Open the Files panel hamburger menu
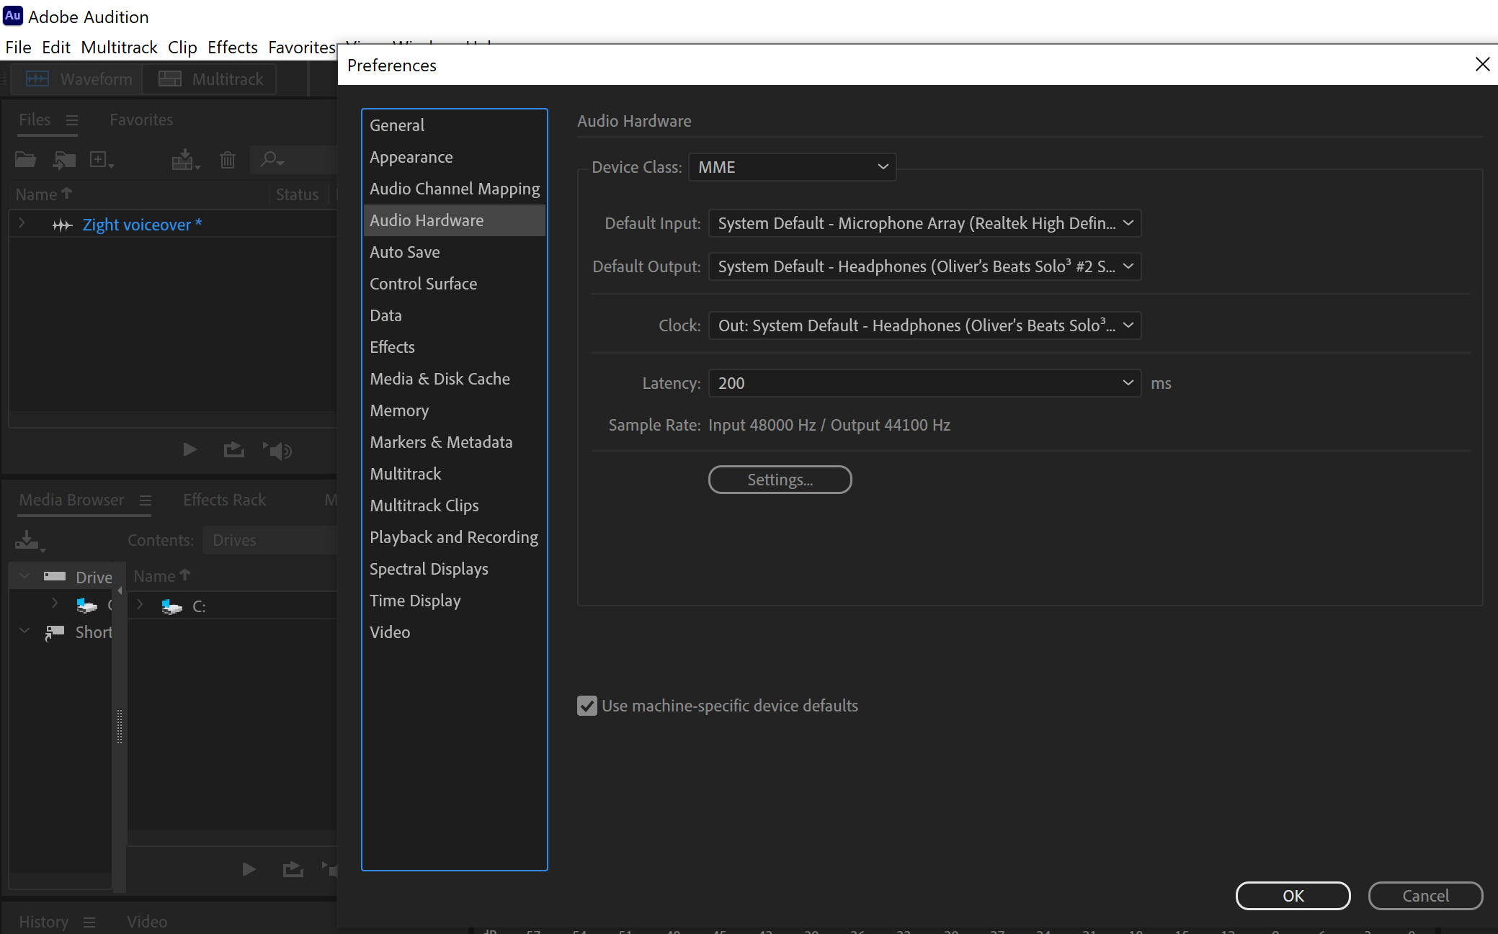This screenshot has width=1498, height=934. pyautogui.click(x=71, y=120)
